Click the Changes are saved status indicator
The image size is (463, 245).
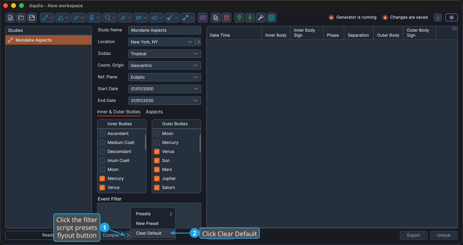coord(405,17)
